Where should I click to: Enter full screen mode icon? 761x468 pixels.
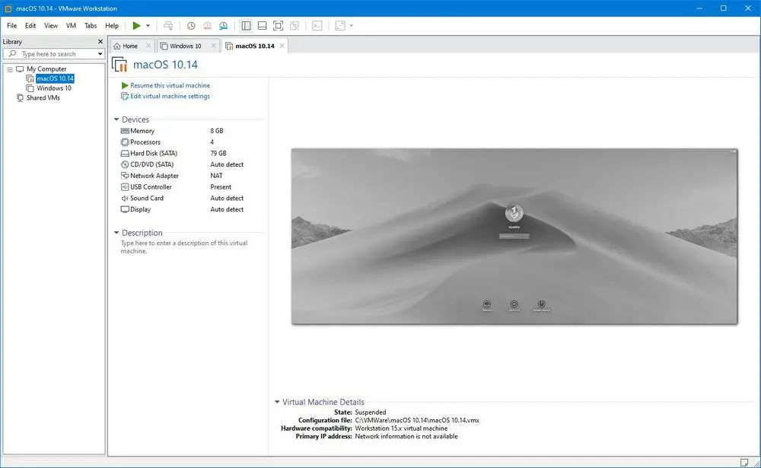pos(278,26)
